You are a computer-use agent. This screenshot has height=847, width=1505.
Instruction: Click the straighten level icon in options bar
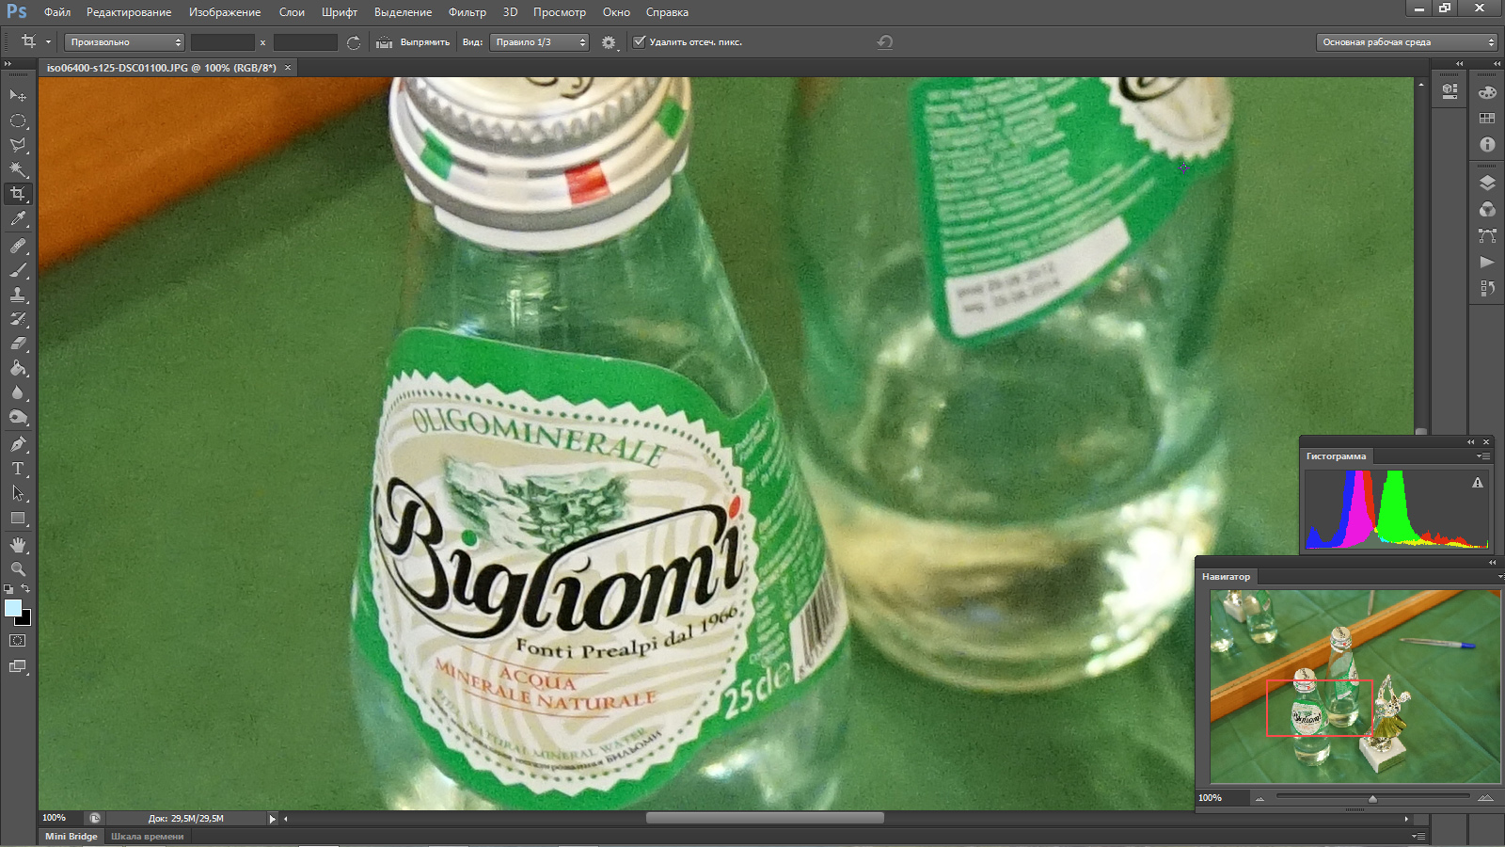384,42
